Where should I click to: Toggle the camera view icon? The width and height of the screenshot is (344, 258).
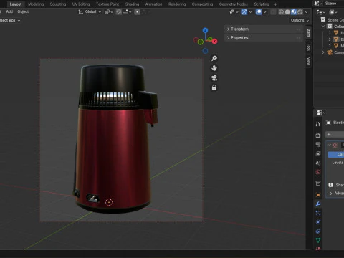[214, 78]
